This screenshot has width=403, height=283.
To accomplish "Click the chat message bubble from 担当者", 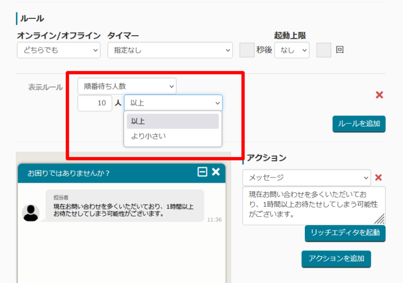I will (x=124, y=206).
